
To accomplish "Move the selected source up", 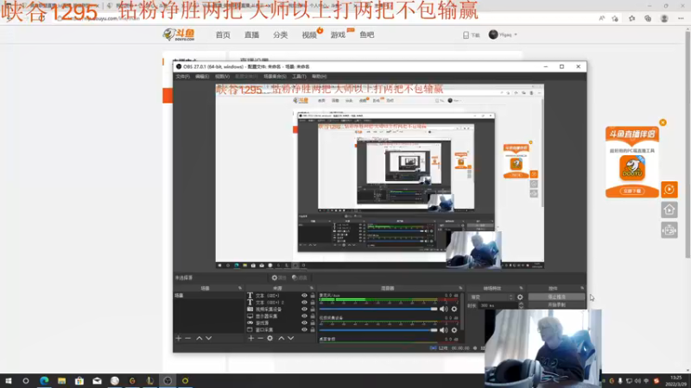I will pyautogui.click(x=282, y=338).
